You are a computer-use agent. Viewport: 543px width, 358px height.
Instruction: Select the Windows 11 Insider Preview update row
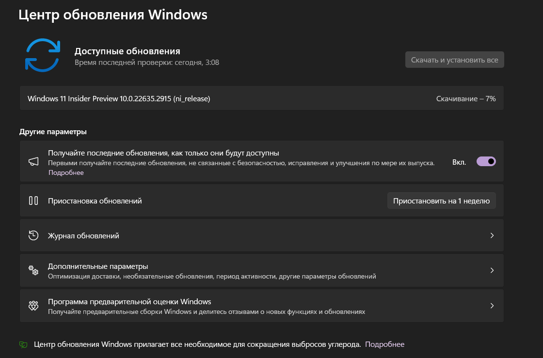tap(119, 99)
